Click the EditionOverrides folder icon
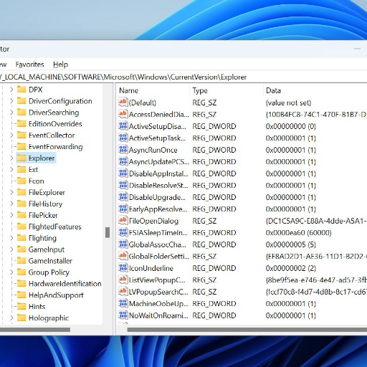The image size is (367, 367). [22, 124]
